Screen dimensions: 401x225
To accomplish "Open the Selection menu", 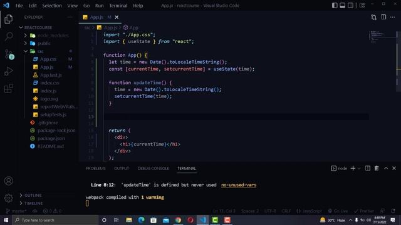I will click(52, 6).
